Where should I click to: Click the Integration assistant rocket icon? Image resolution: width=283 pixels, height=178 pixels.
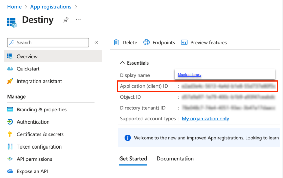(10, 81)
